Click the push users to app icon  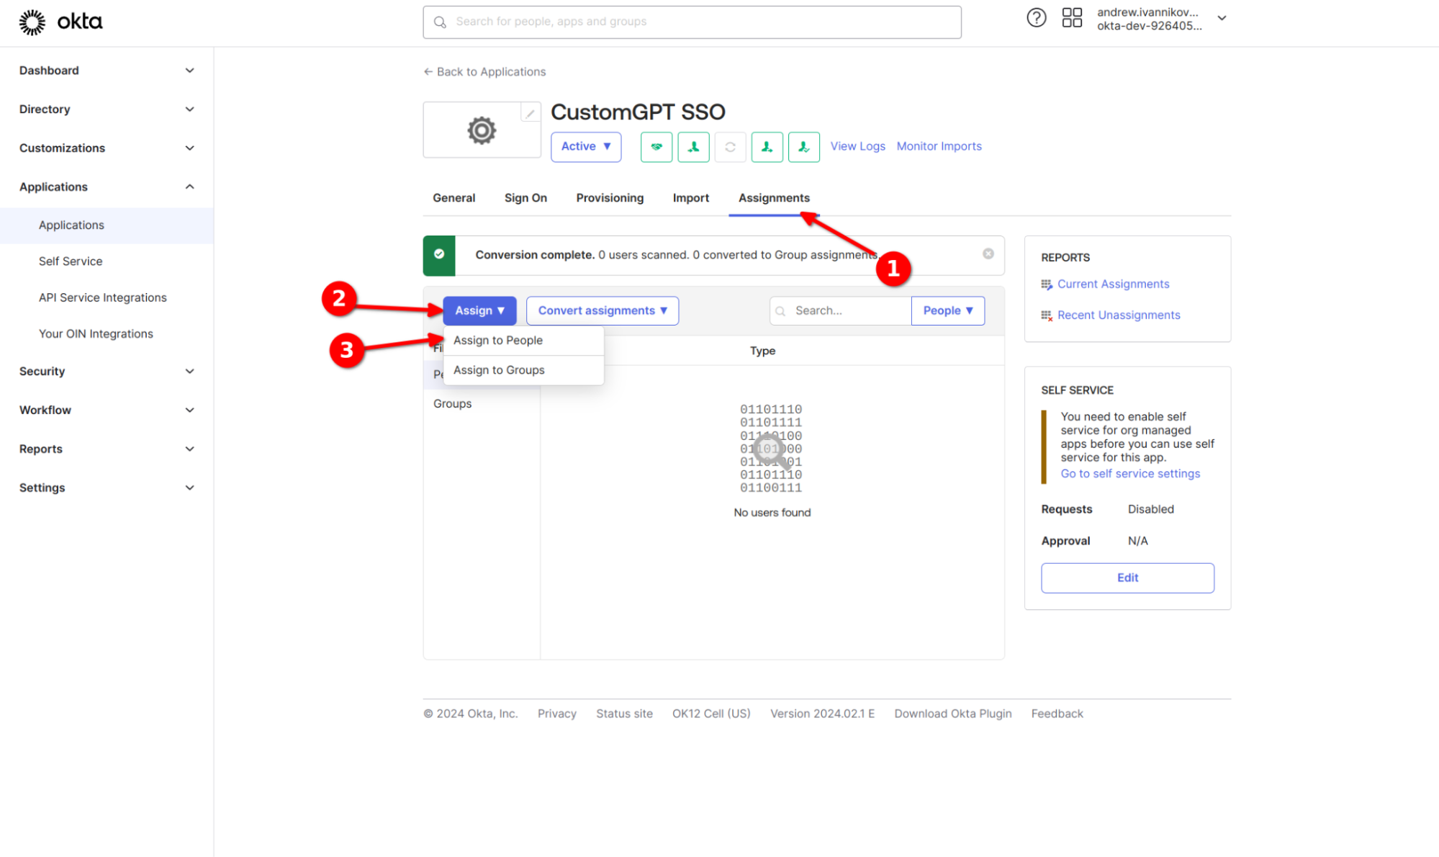coord(767,146)
